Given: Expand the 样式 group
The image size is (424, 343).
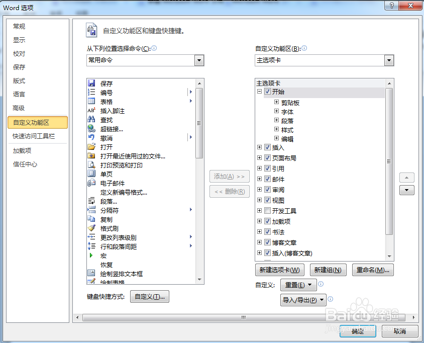Looking at the screenshot, I should coord(276,129).
